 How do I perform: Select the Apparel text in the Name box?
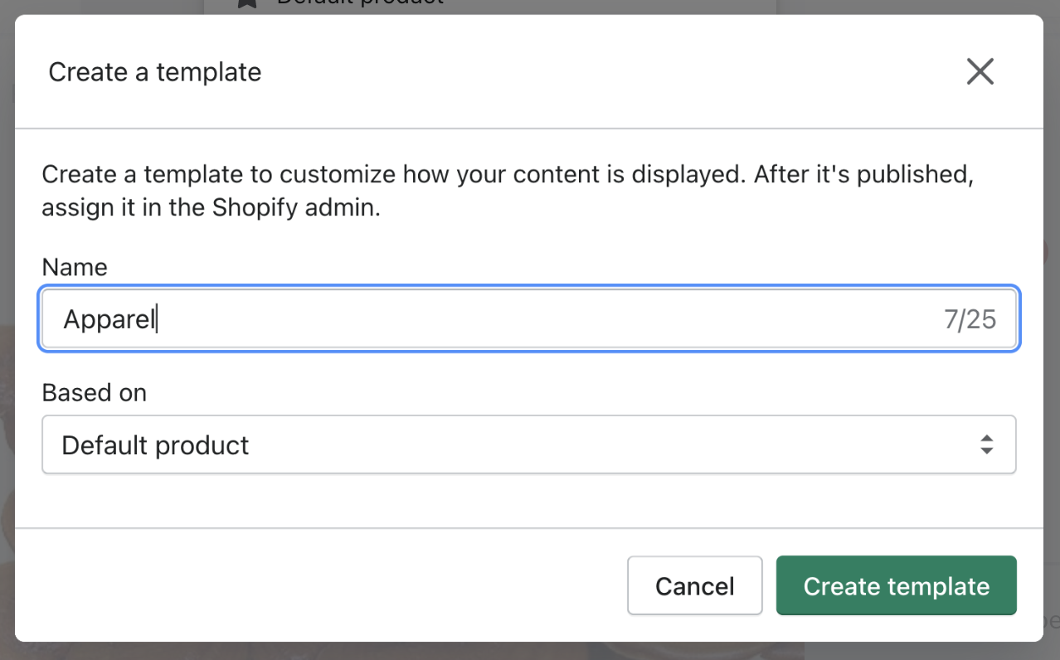tap(109, 318)
